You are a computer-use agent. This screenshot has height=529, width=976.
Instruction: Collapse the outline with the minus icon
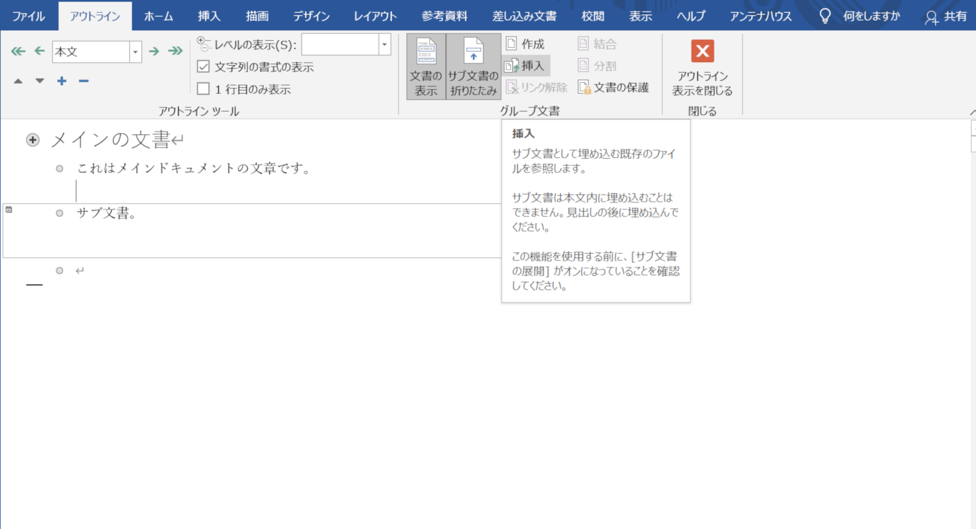point(83,81)
